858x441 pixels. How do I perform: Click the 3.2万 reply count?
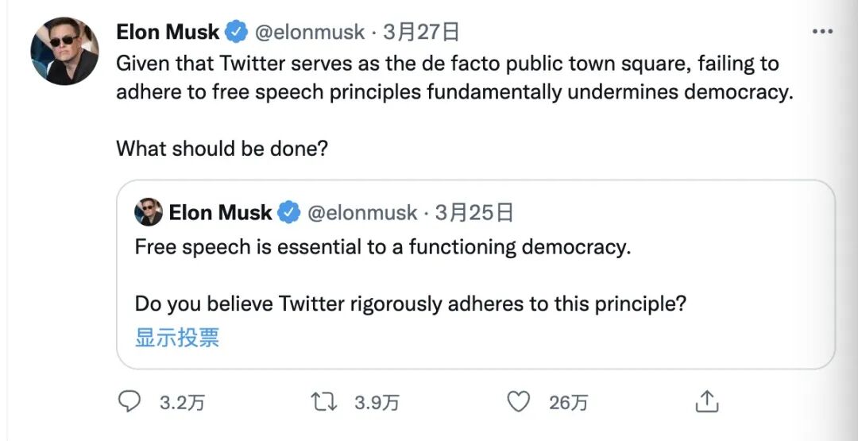point(182,403)
